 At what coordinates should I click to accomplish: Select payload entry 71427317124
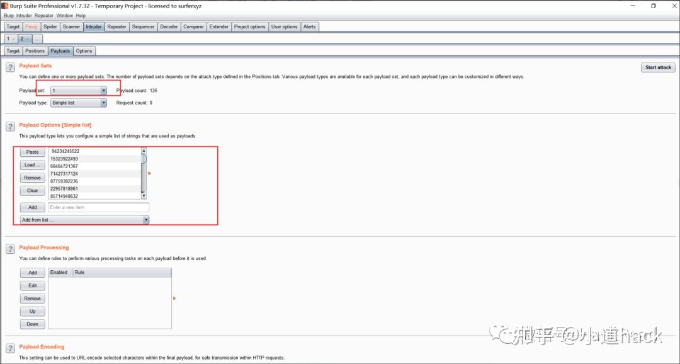tap(95, 174)
